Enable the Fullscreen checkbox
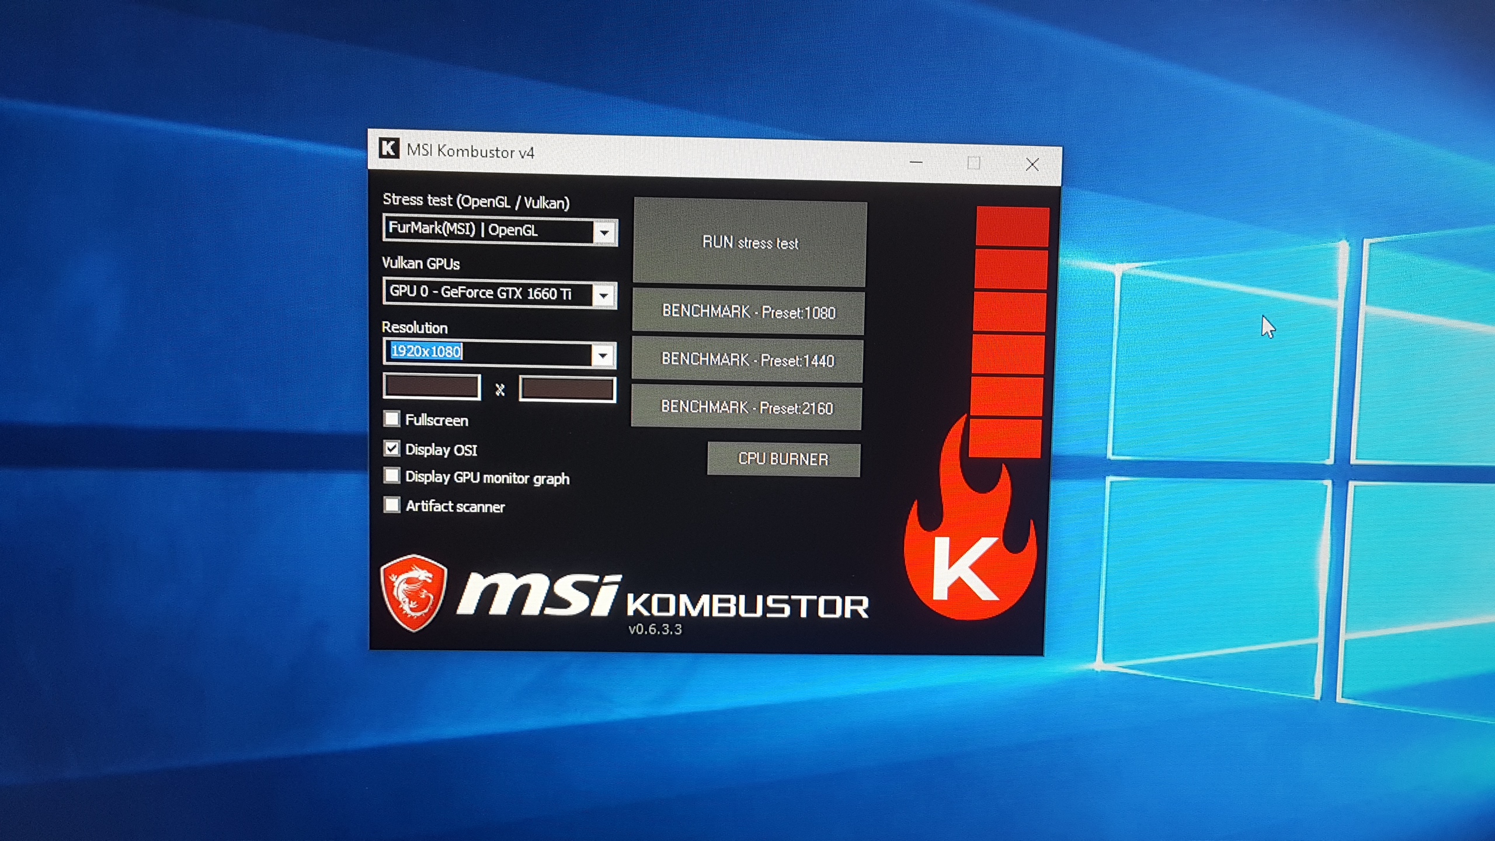1495x841 pixels. 392,419
